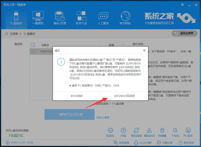Screen dimensions: 201x147
Task: Open 格式转换 tool icon
Action: (136, 132)
